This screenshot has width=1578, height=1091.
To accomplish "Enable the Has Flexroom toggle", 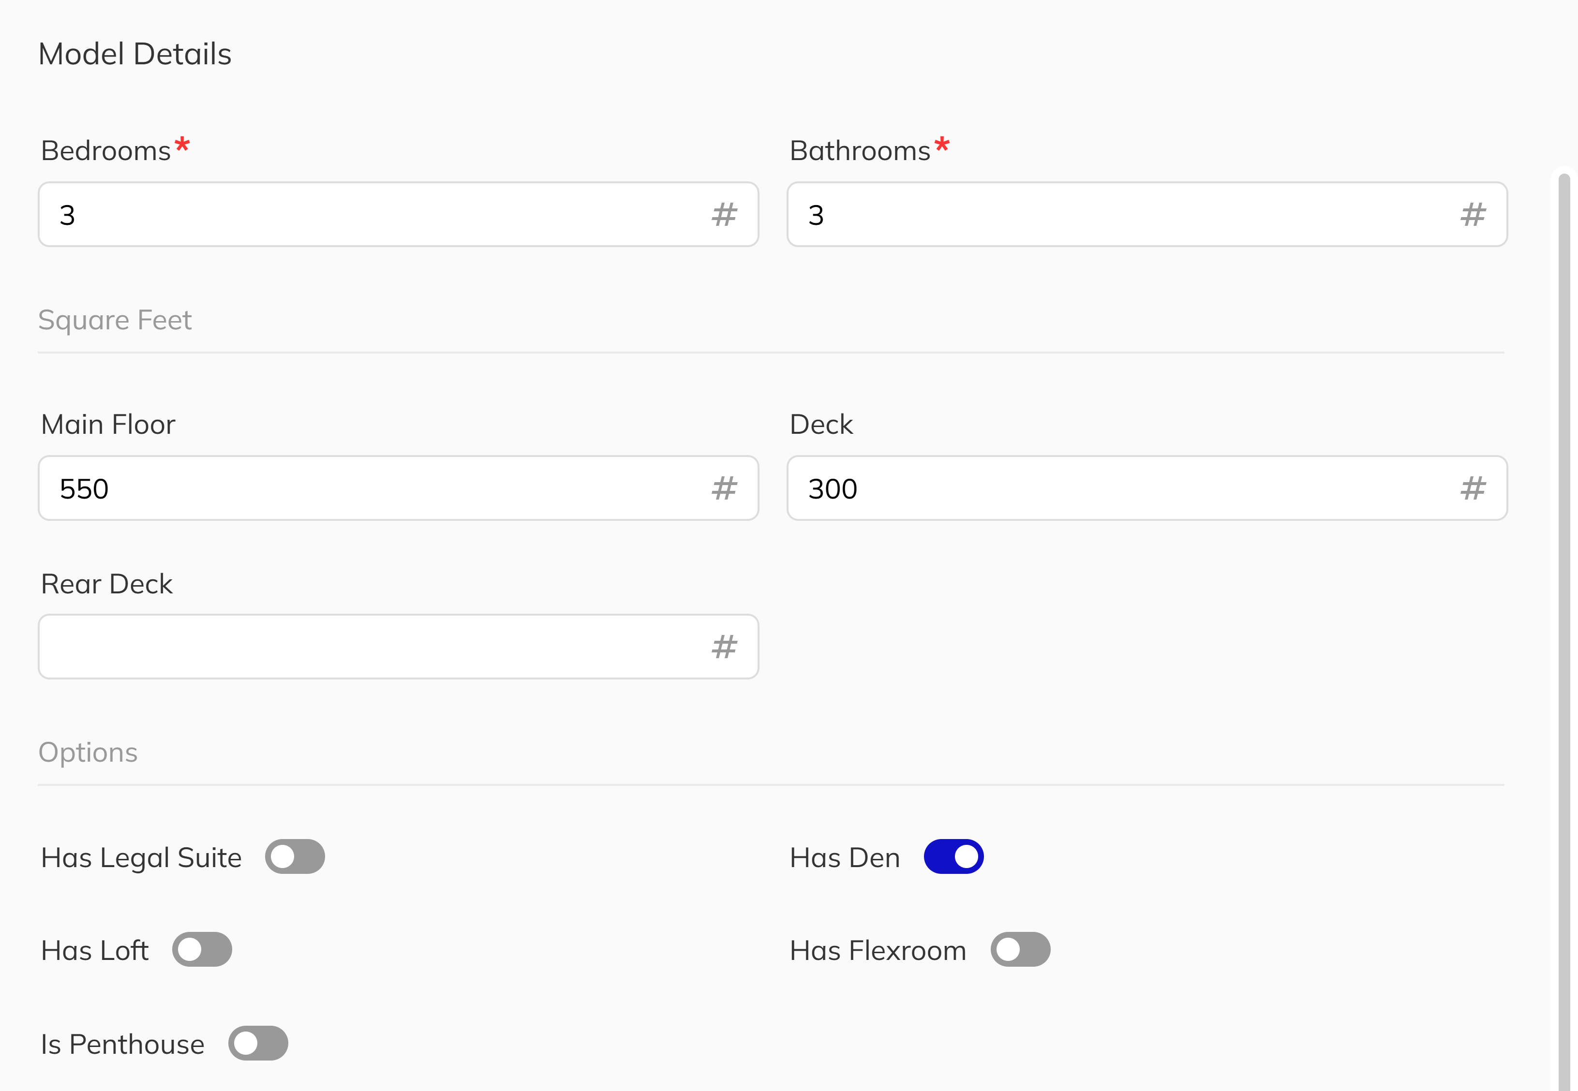I will click(x=1020, y=949).
